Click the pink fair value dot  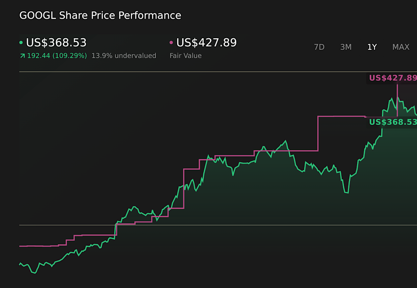coord(171,43)
